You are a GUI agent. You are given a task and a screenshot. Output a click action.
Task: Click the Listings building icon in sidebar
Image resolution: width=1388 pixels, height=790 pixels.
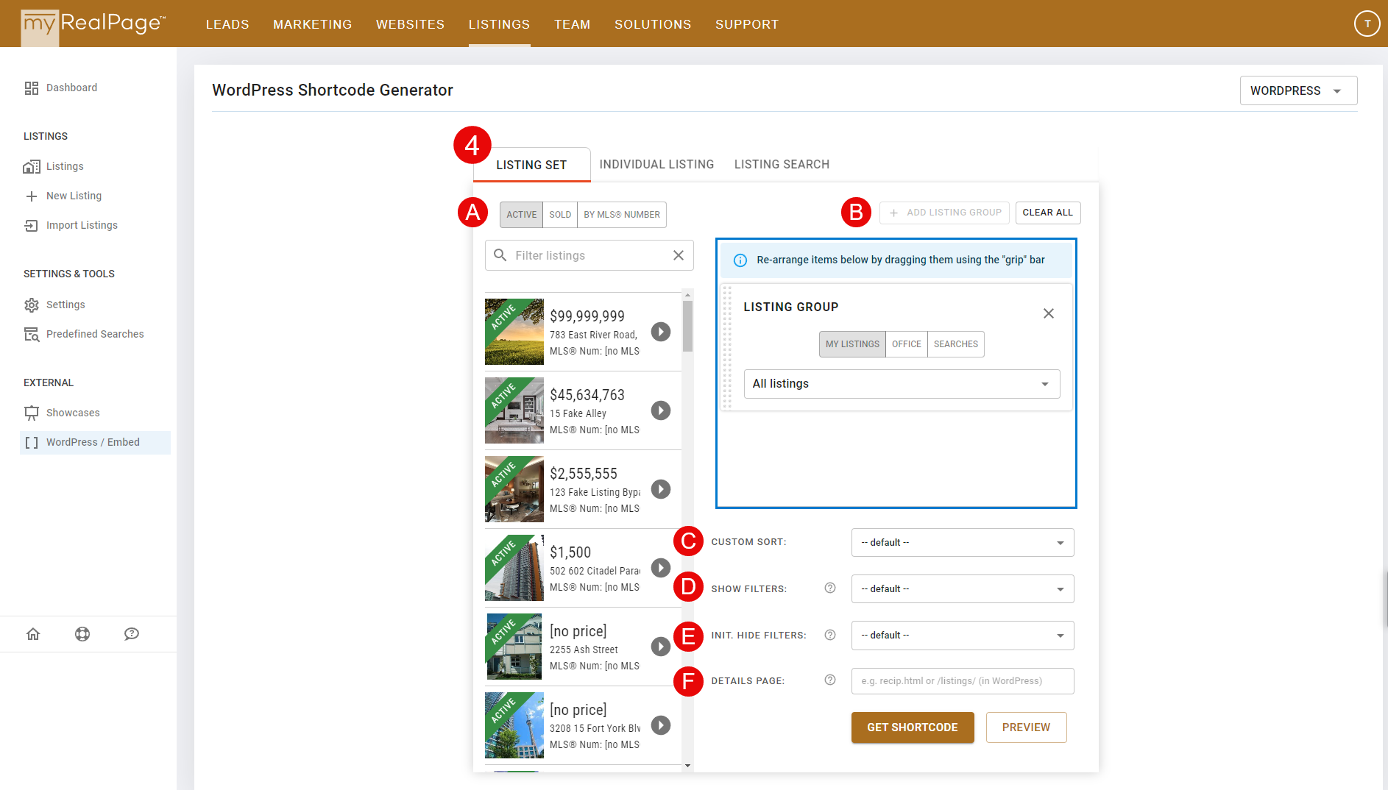tap(31, 167)
